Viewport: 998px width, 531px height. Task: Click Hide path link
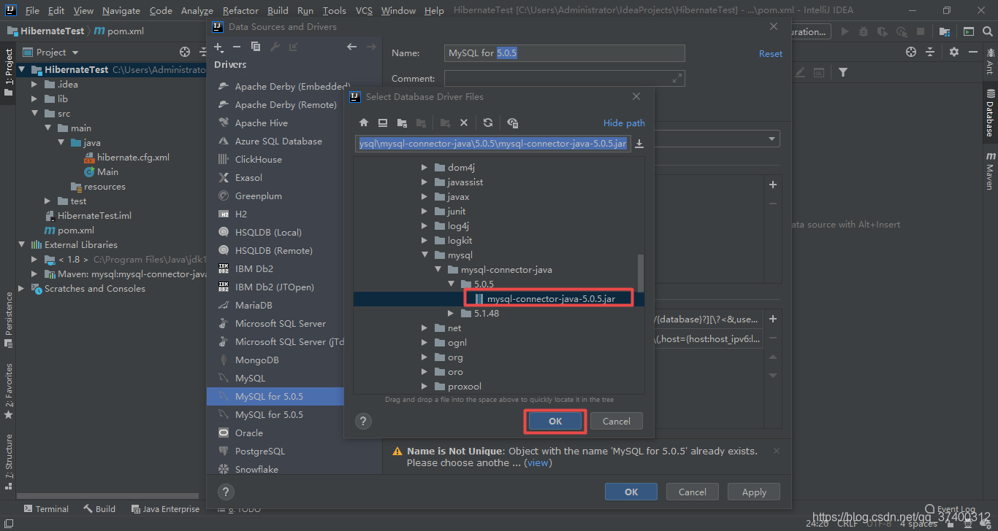624,123
